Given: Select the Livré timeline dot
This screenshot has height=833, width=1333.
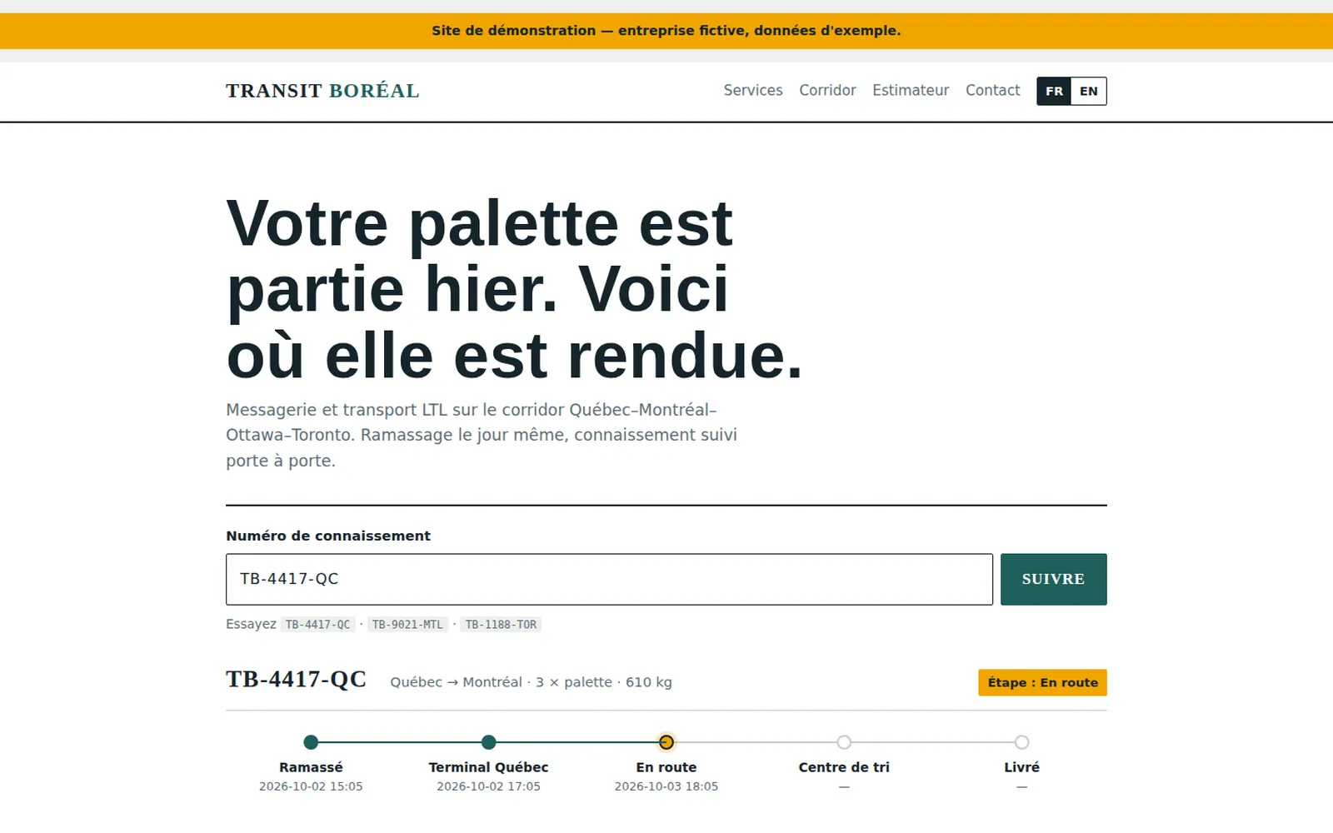Looking at the screenshot, I should coord(1022,742).
